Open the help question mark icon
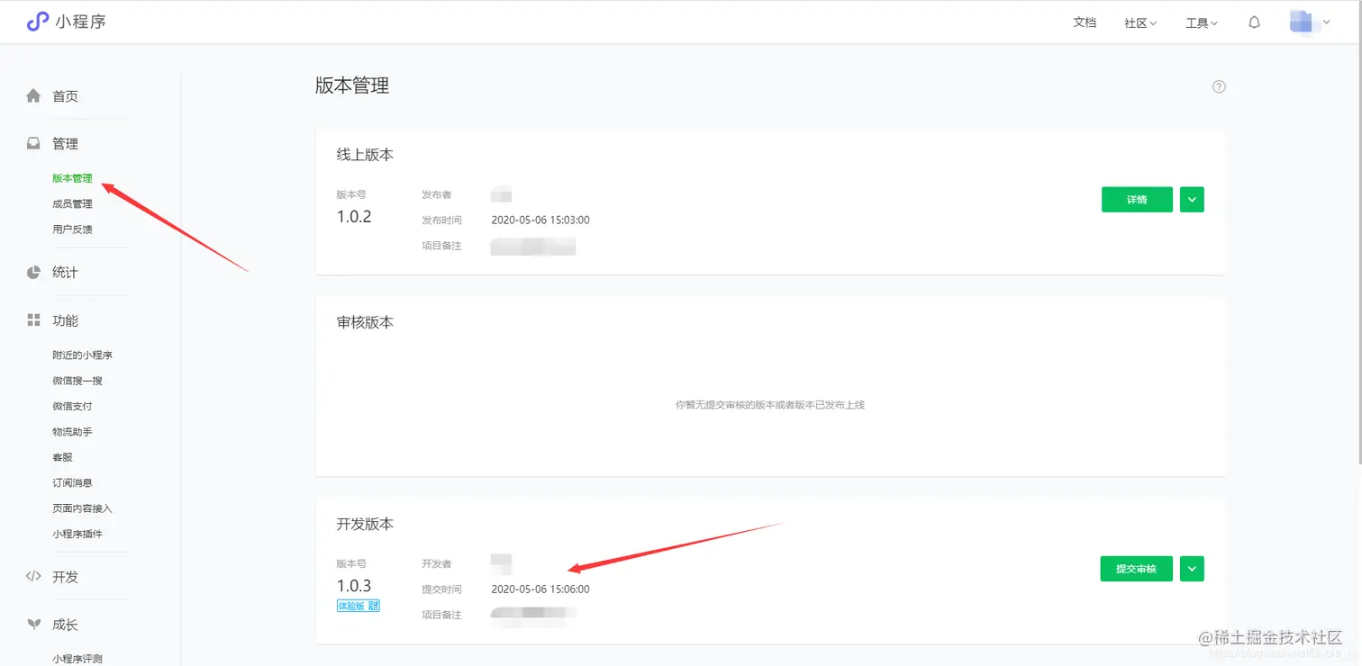Screen dimensions: 1362x666 tap(1219, 86)
